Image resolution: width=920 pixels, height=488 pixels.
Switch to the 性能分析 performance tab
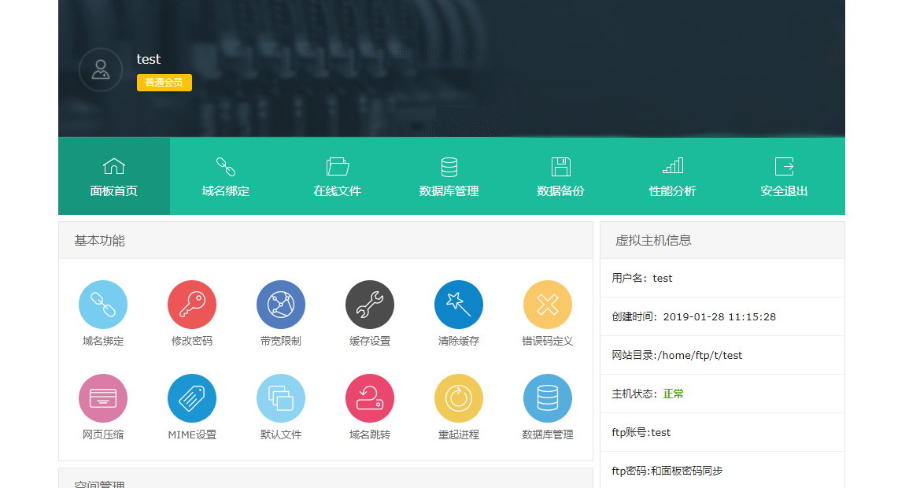click(x=672, y=175)
